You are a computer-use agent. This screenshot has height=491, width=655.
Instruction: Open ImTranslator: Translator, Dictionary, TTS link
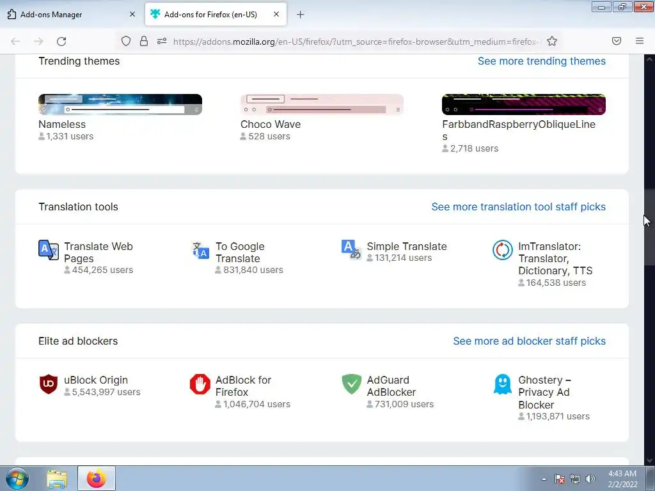(x=555, y=258)
